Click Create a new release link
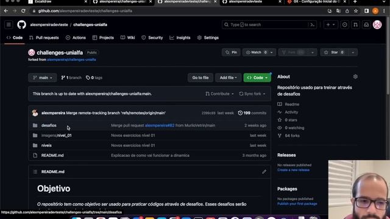Image resolution: width=390 pixels, height=219 pixels. [294, 170]
